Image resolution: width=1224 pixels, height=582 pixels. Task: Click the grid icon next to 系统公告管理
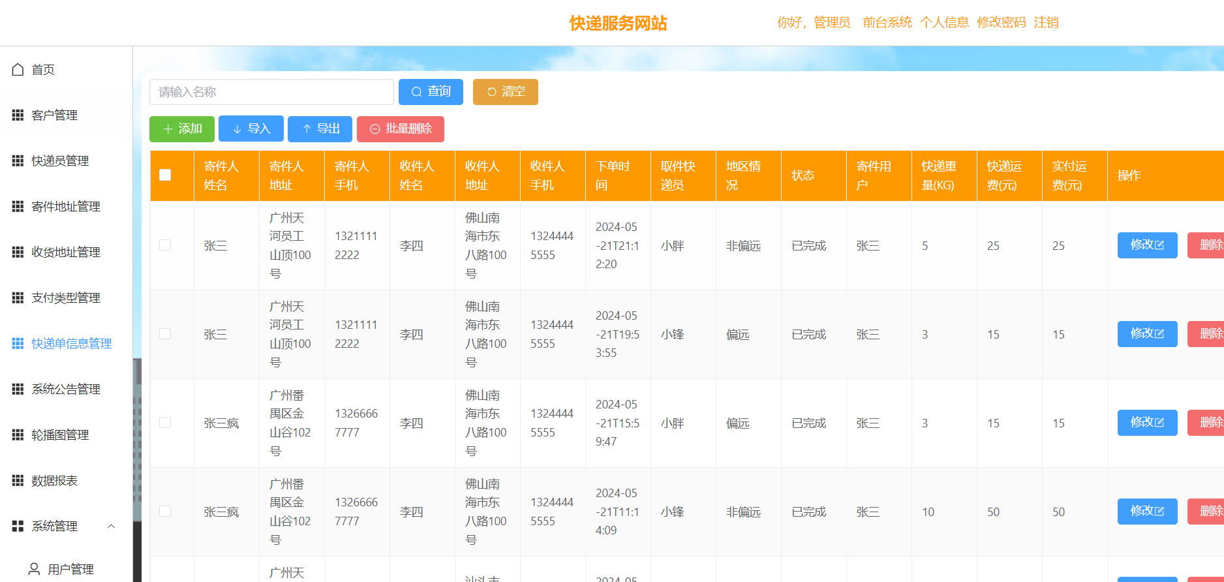click(x=18, y=389)
